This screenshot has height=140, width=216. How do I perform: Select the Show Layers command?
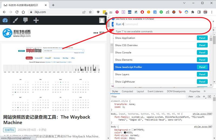(161, 74)
